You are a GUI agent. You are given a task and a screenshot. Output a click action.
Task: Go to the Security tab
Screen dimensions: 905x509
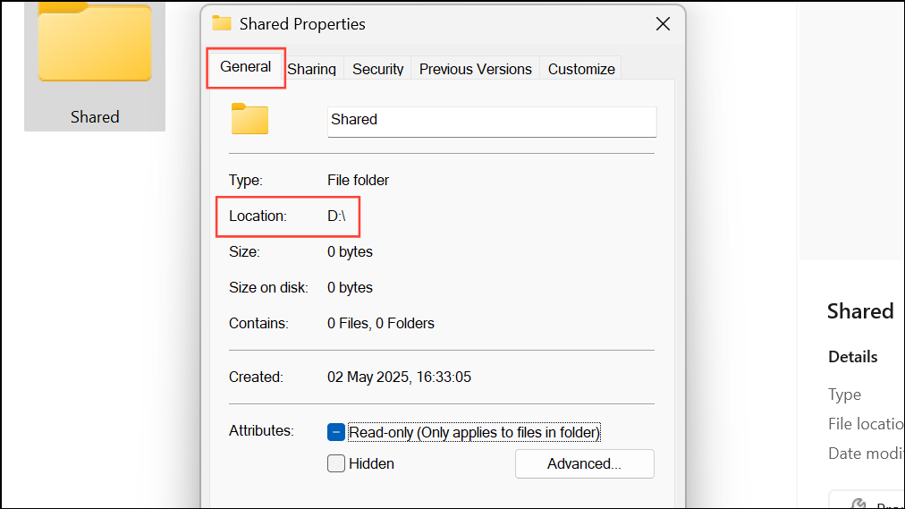point(377,69)
